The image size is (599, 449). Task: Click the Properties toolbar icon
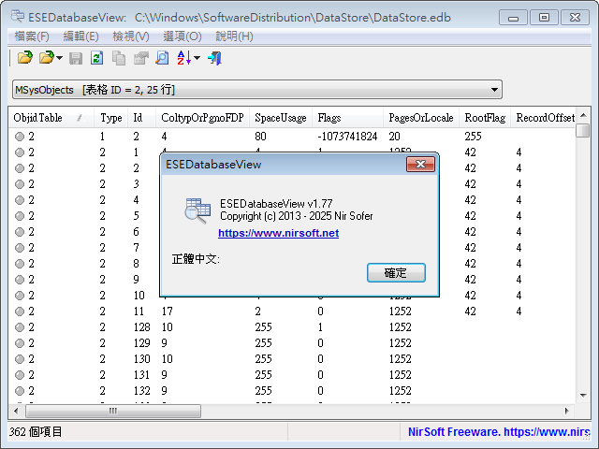pyautogui.click(x=140, y=58)
